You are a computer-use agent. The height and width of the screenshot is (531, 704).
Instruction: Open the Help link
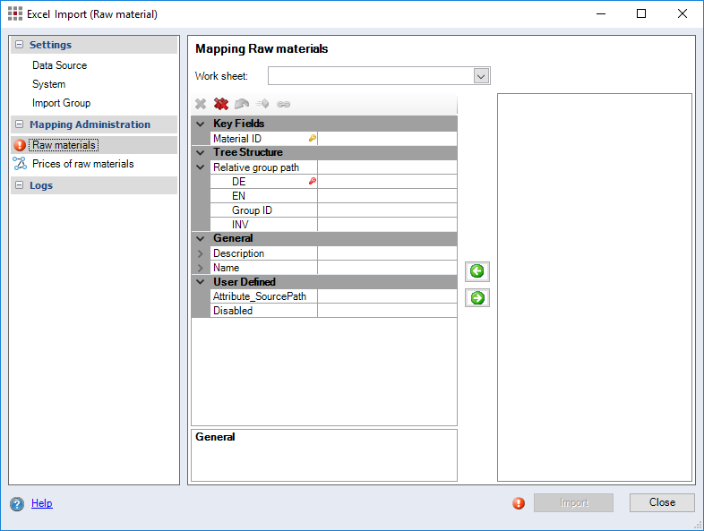pyautogui.click(x=41, y=503)
